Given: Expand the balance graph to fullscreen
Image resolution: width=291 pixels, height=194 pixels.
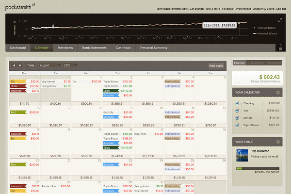Looking at the screenshot, I should (x=280, y=20).
